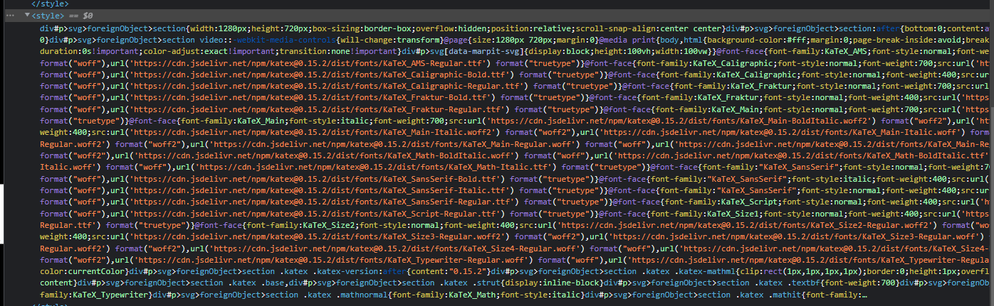Screen dimensions: 994x306
Task: Select the opening <style> tag
Action: click(x=48, y=15)
